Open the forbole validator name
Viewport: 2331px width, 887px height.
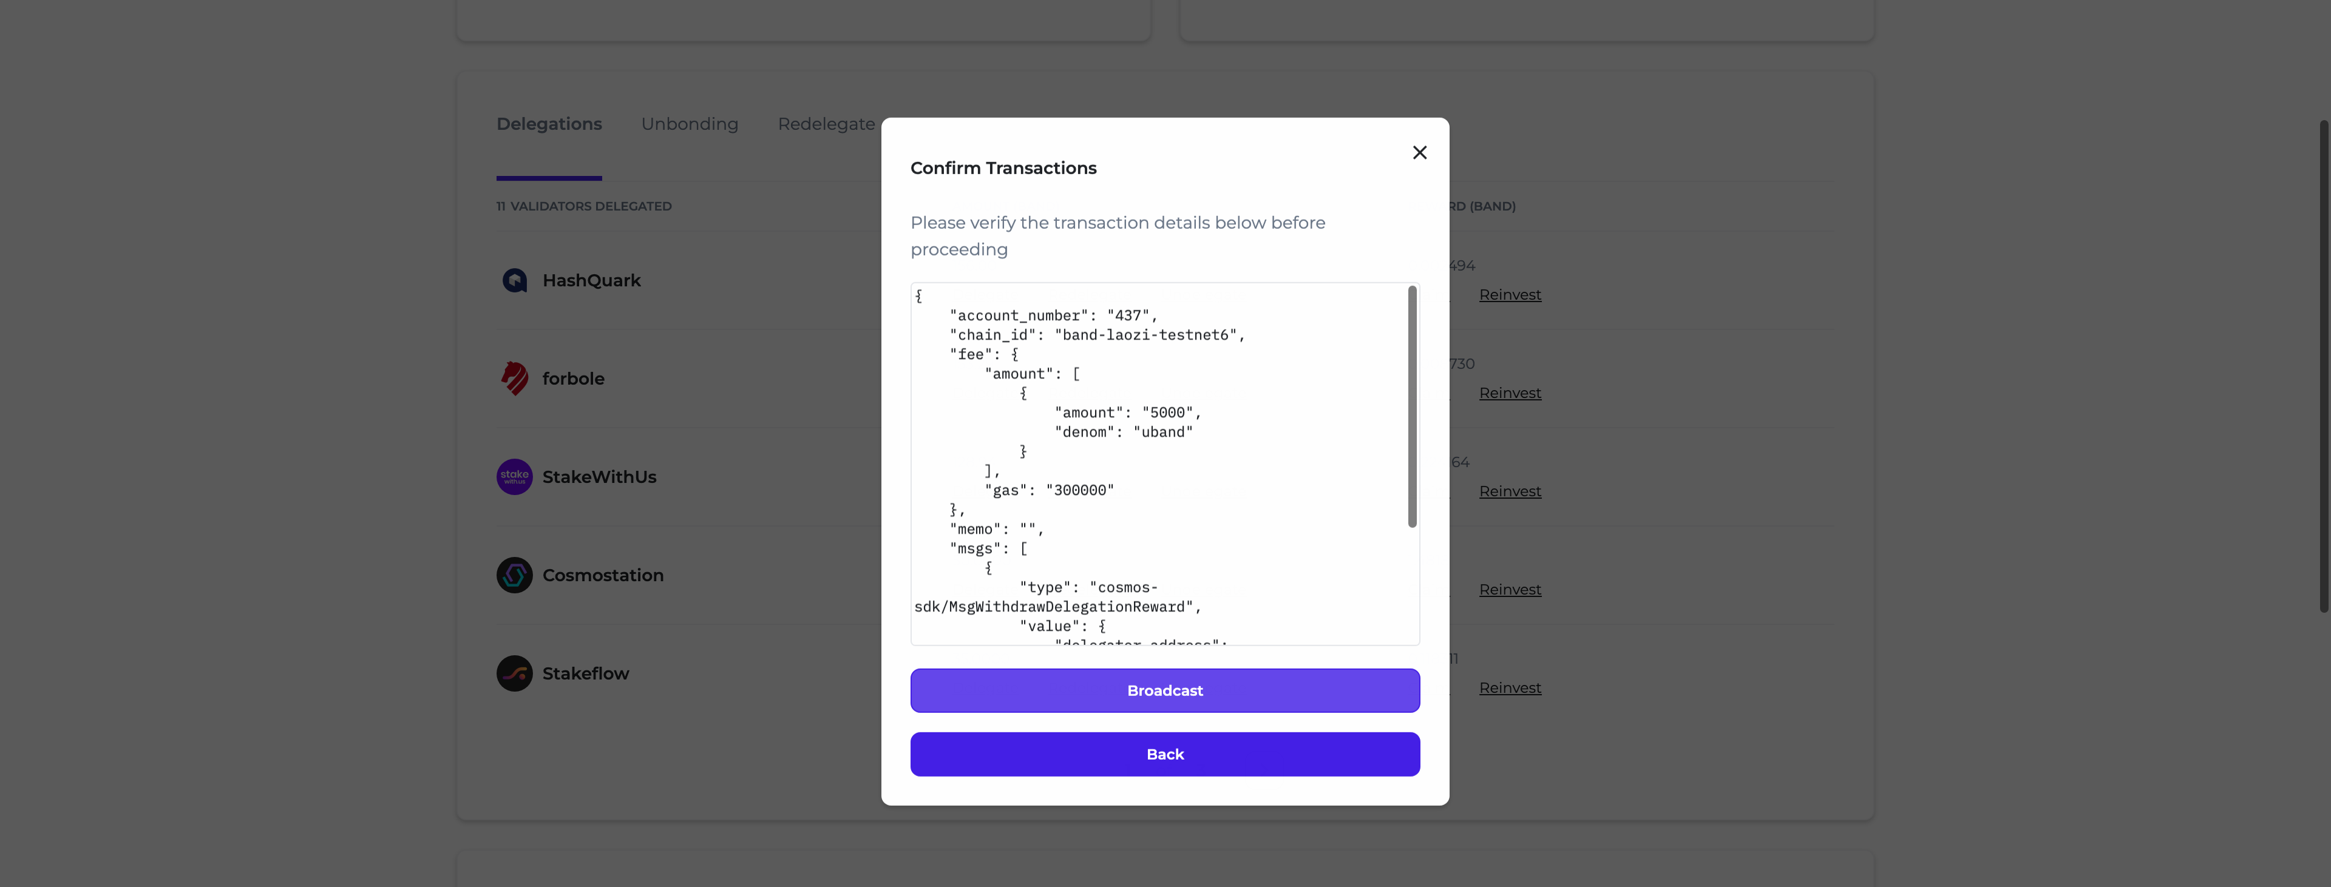pyautogui.click(x=573, y=379)
